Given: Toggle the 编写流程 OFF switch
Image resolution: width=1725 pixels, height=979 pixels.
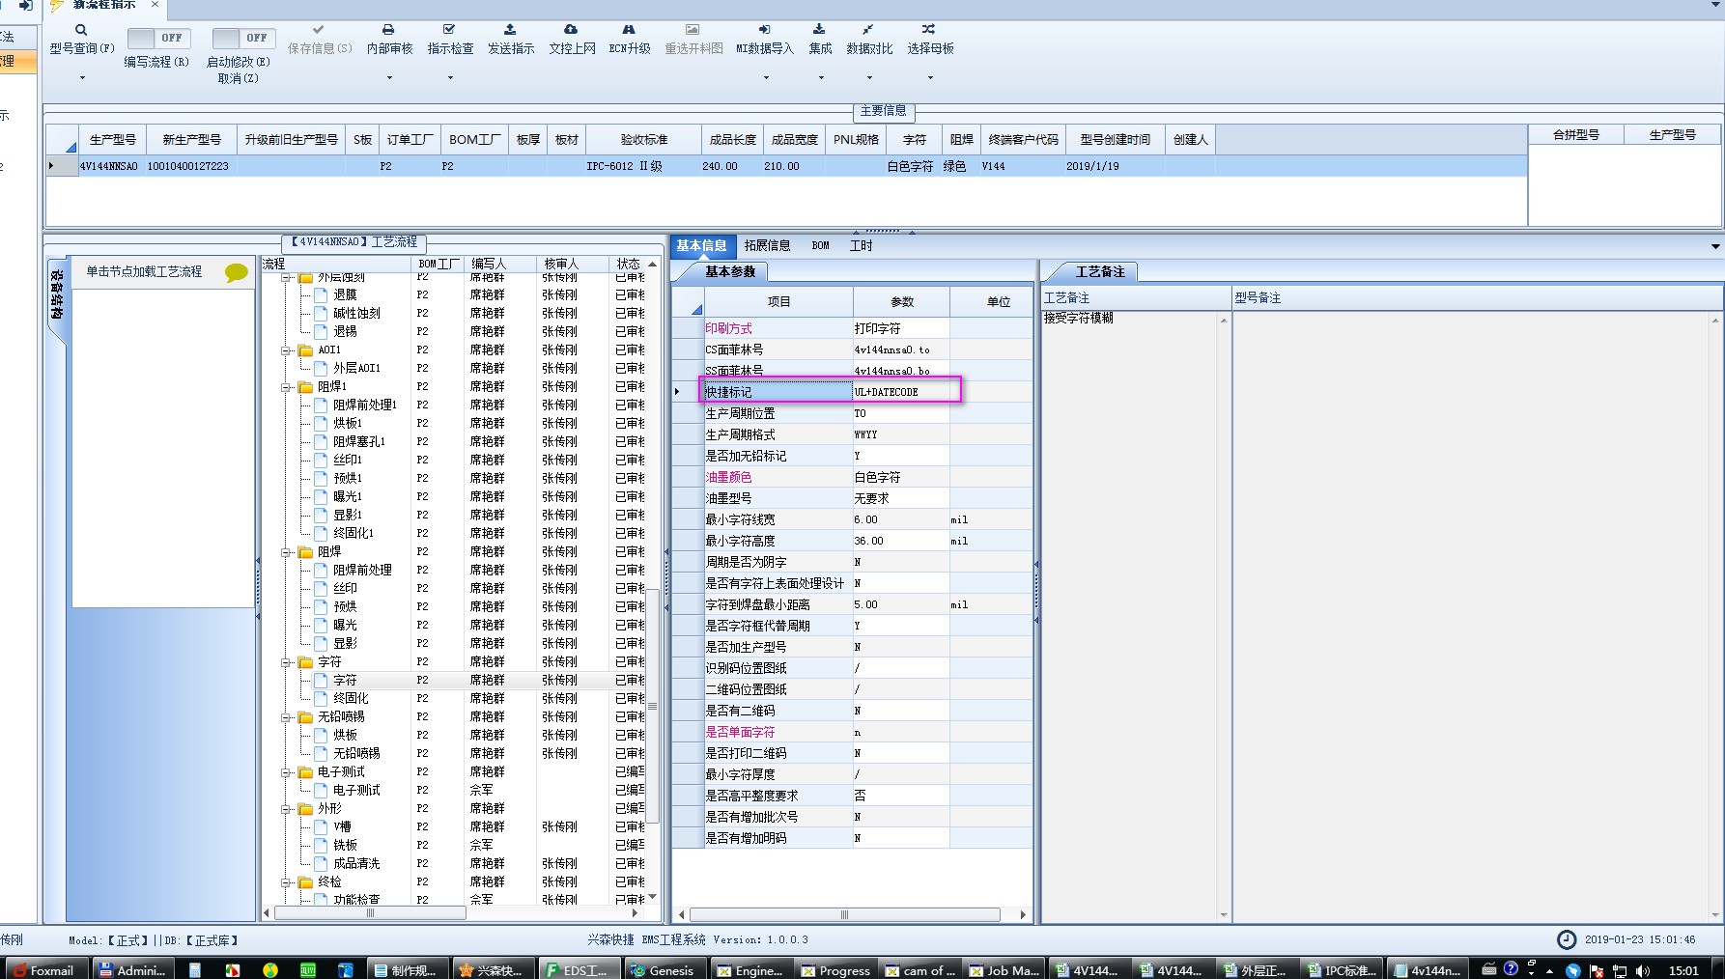Looking at the screenshot, I should pos(158,38).
